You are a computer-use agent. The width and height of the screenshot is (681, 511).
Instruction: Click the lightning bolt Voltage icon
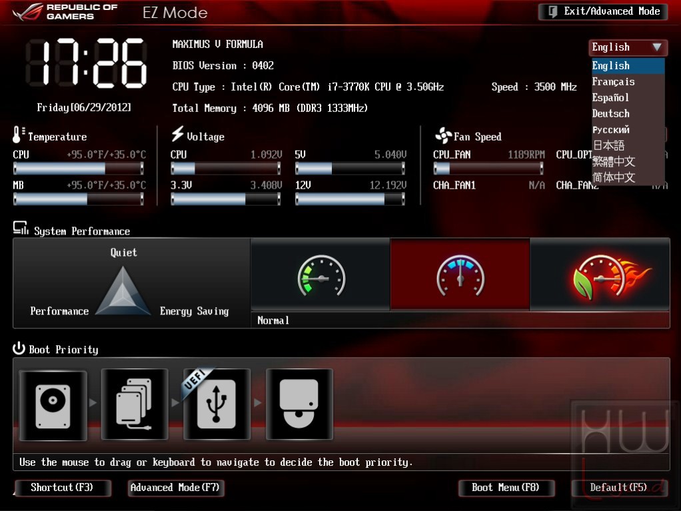pyautogui.click(x=177, y=134)
